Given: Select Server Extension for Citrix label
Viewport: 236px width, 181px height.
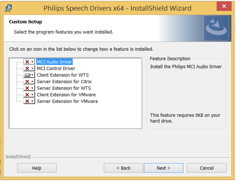Looking at the screenshot, I should pos(64,81).
